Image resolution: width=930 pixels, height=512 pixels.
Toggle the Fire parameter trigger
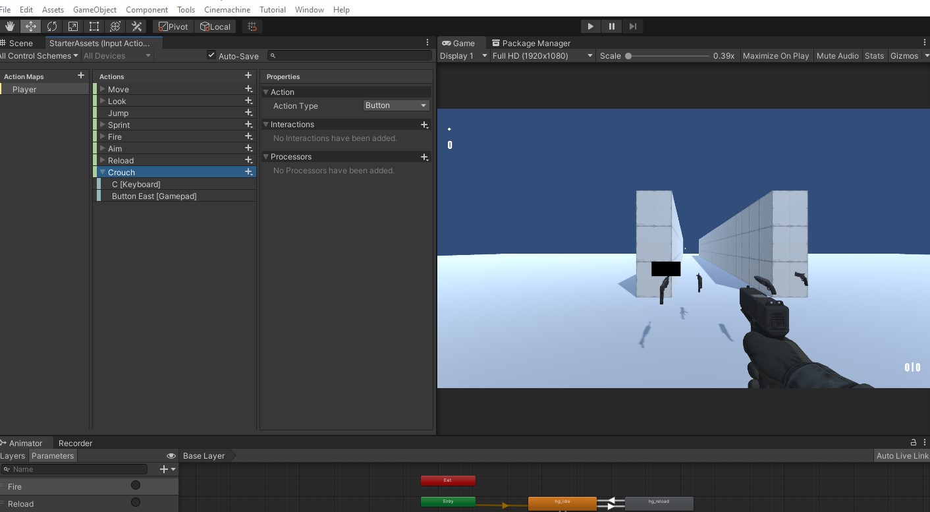click(x=136, y=486)
